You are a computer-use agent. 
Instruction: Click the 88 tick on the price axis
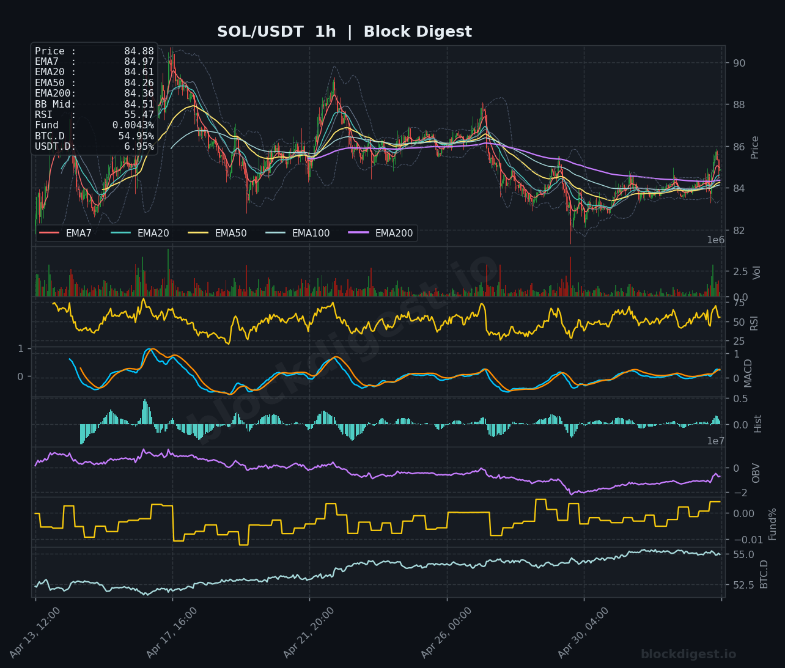click(x=739, y=105)
